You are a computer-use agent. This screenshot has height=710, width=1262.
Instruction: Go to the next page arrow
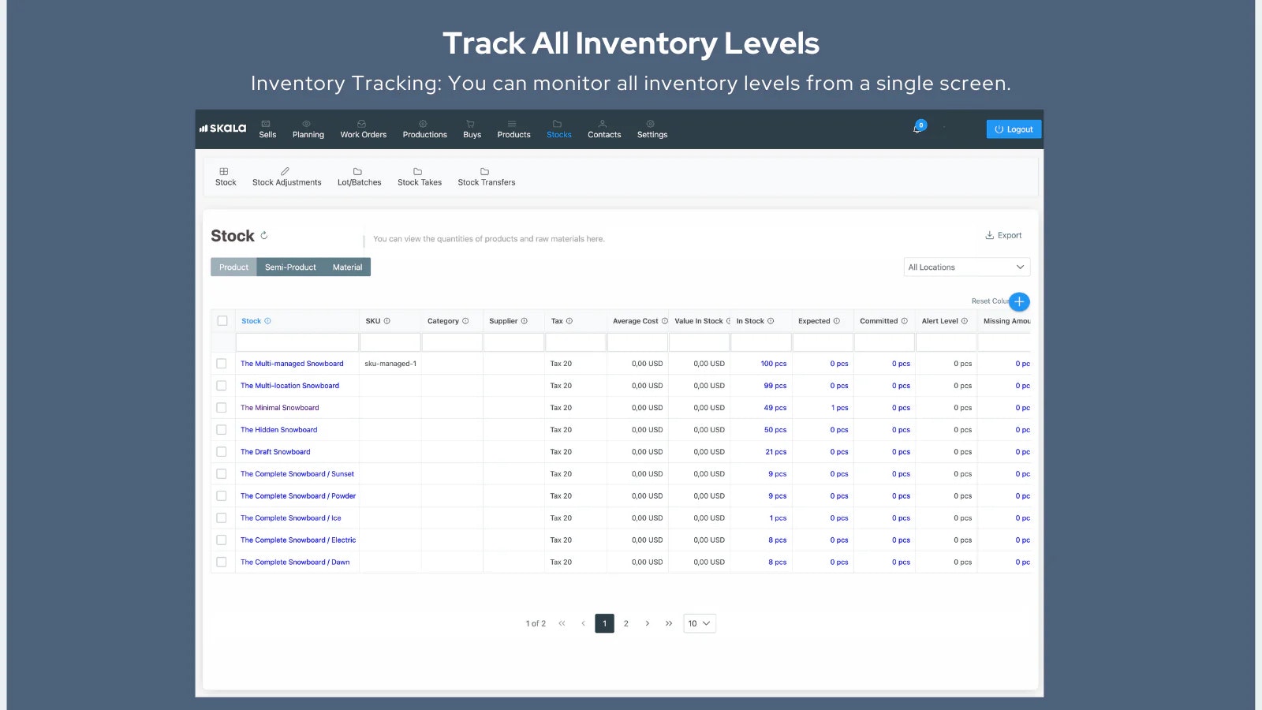pos(648,623)
